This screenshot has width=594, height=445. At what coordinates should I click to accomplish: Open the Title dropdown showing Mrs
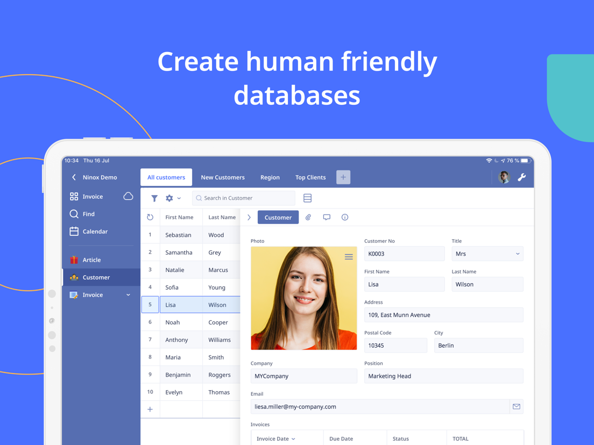click(487, 254)
